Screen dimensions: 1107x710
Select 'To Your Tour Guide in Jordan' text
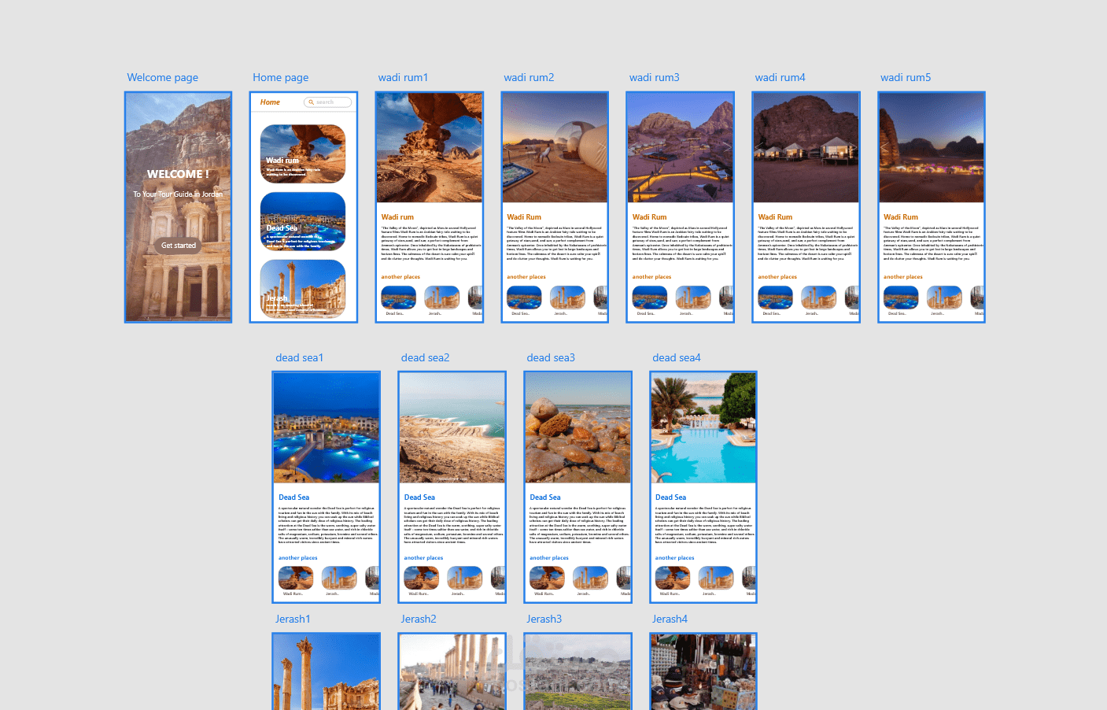coord(178,194)
